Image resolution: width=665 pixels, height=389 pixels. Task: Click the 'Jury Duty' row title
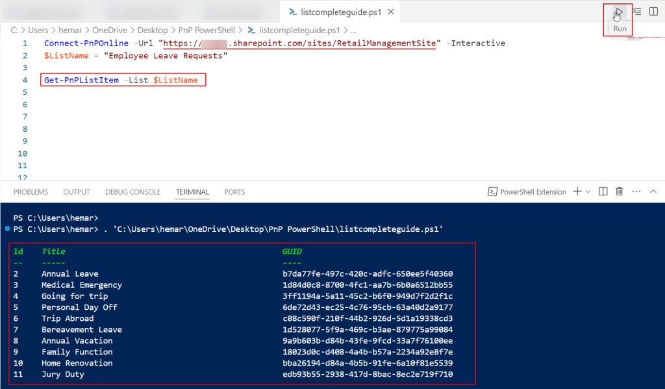point(63,374)
